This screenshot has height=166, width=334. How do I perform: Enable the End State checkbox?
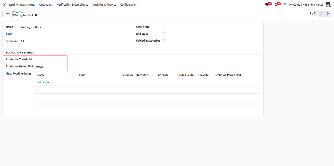tap(165, 34)
